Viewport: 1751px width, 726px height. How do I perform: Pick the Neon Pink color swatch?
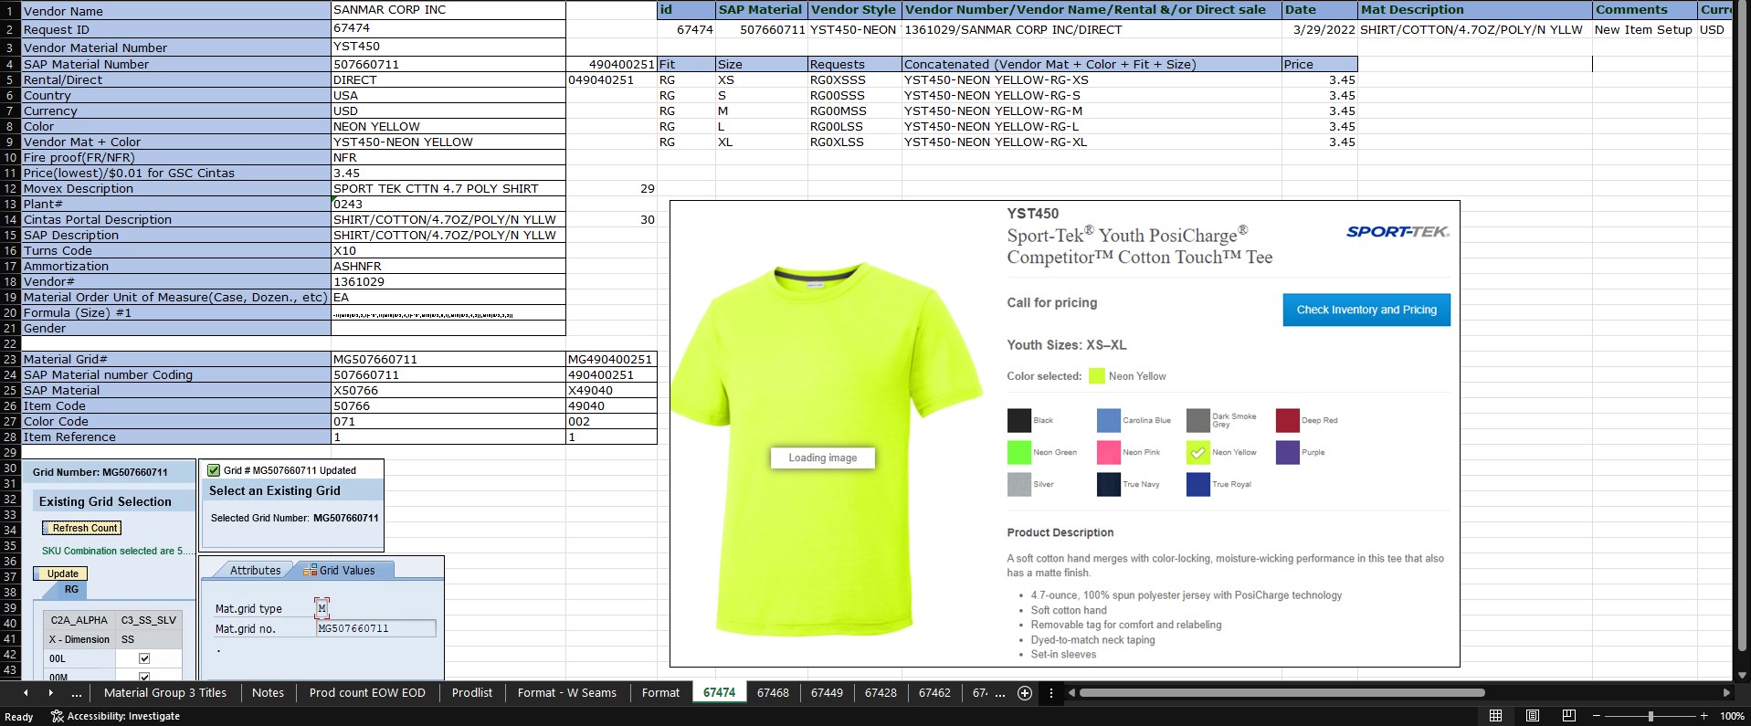coord(1108,452)
